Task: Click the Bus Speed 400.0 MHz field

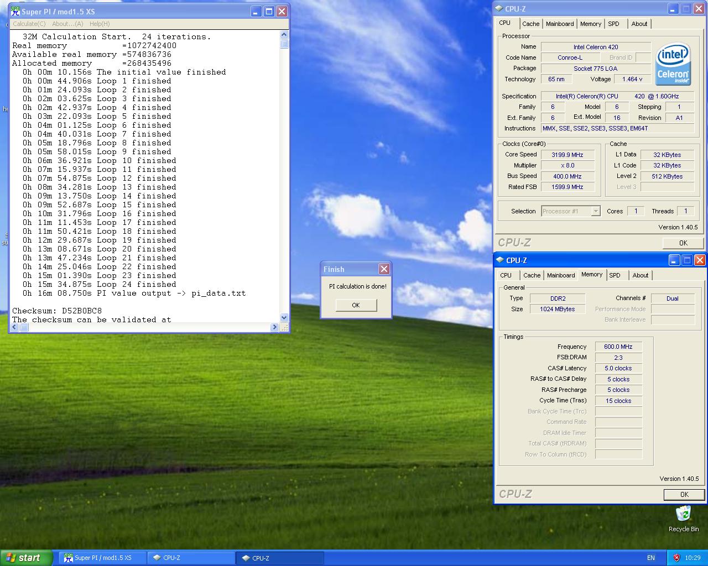Action: [x=568, y=176]
